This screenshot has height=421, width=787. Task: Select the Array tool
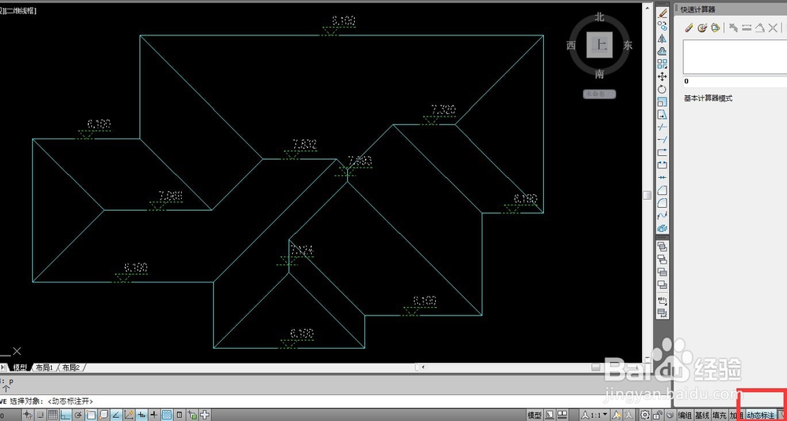(x=662, y=64)
